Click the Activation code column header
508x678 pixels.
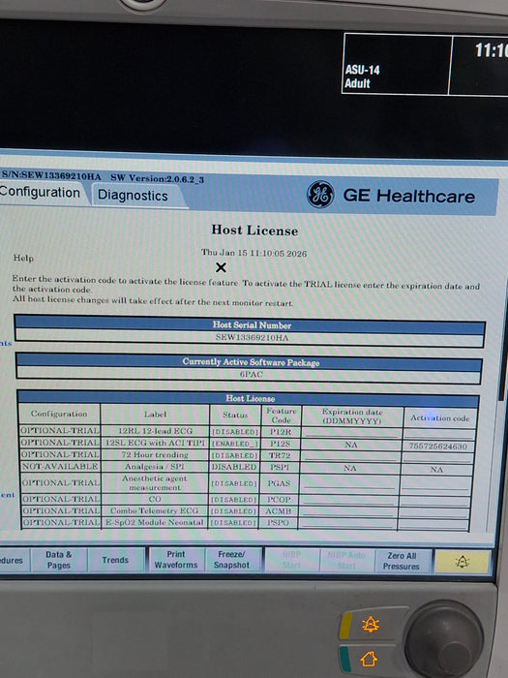(x=439, y=417)
